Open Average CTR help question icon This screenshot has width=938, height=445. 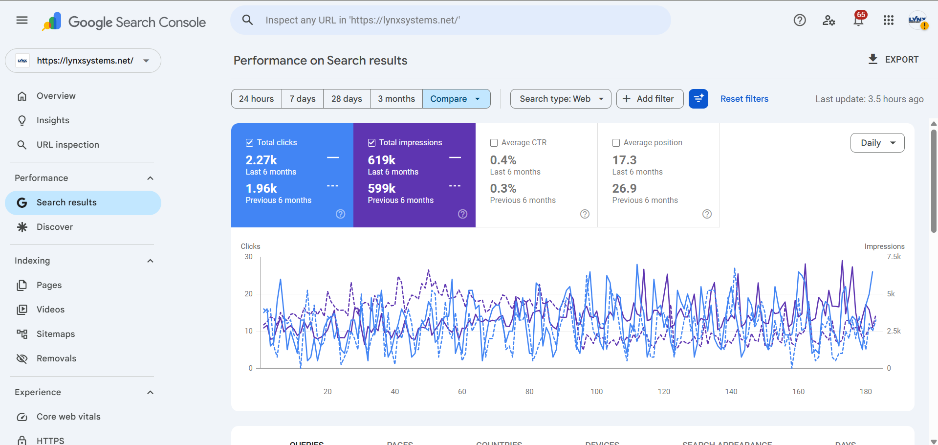pyautogui.click(x=585, y=214)
